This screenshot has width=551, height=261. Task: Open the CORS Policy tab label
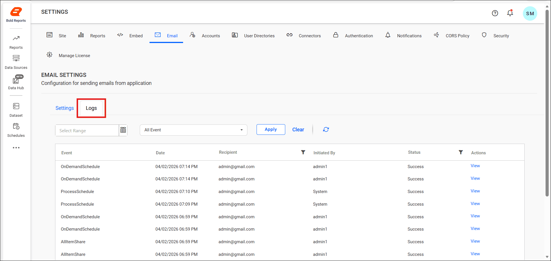coord(457,36)
